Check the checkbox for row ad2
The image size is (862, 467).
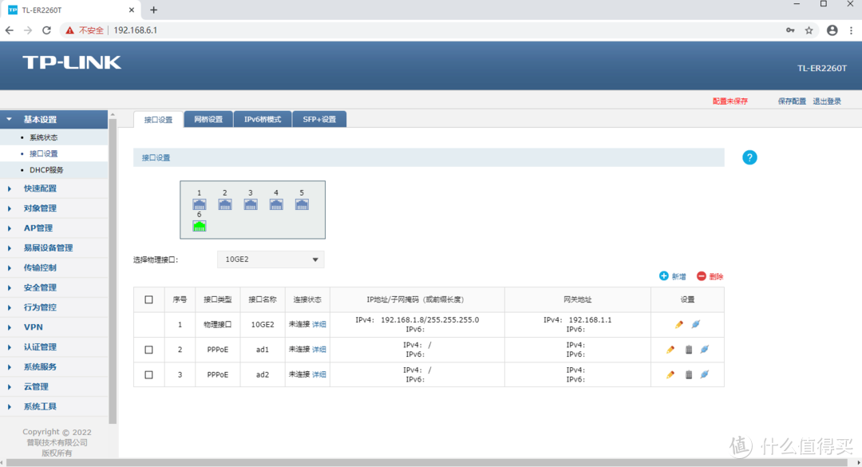click(148, 374)
